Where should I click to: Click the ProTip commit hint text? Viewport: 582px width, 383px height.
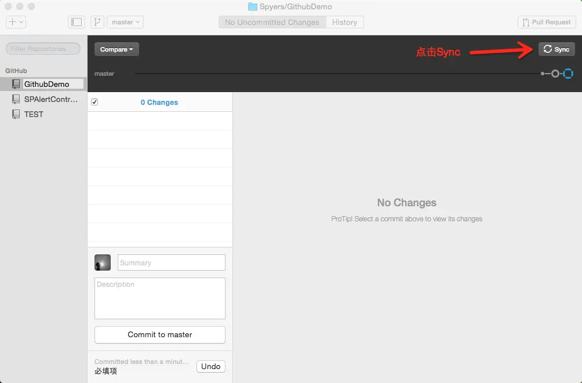pyautogui.click(x=407, y=219)
